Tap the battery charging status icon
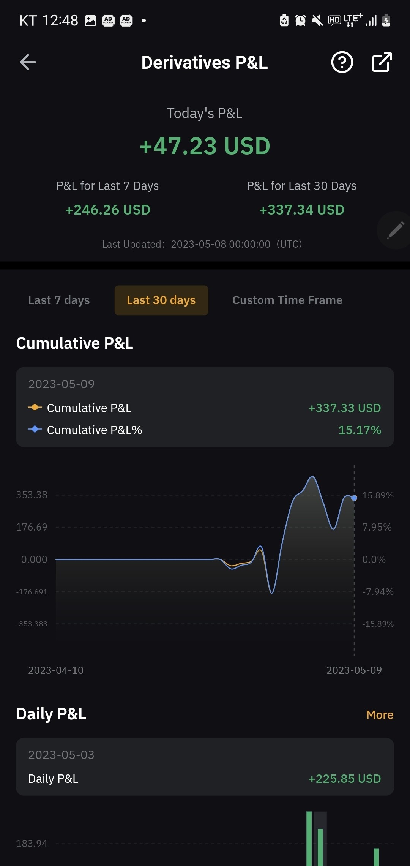The image size is (410, 866). coord(386,21)
